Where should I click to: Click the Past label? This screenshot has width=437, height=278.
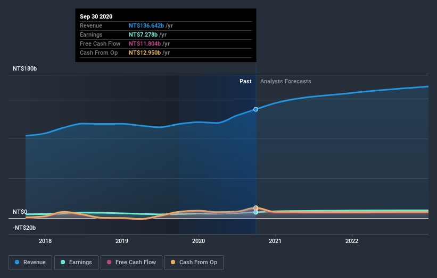click(245, 81)
